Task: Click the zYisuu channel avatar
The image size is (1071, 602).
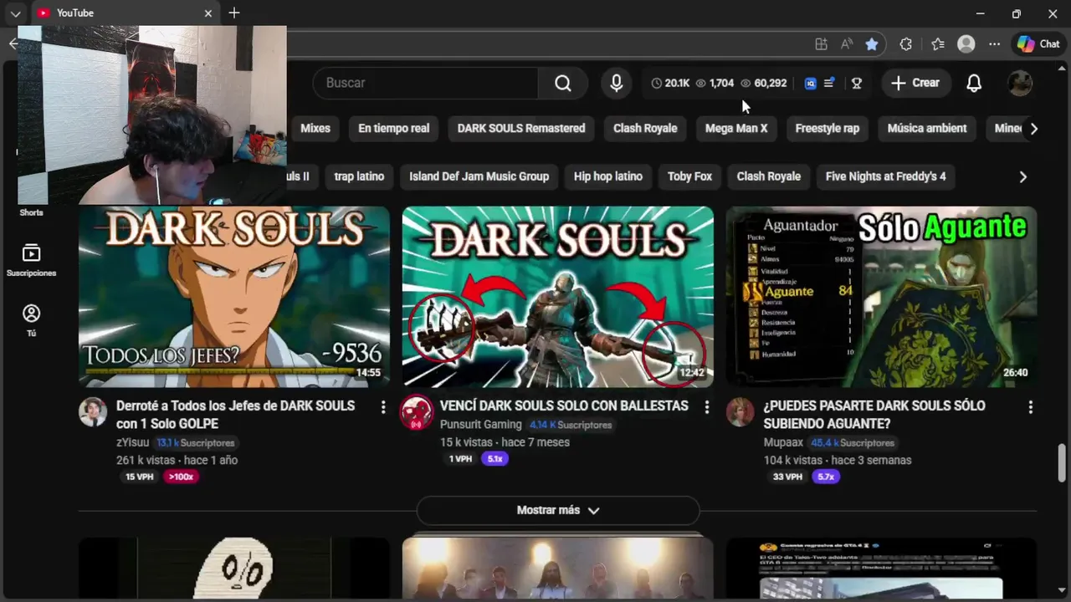Action: pyautogui.click(x=93, y=412)
